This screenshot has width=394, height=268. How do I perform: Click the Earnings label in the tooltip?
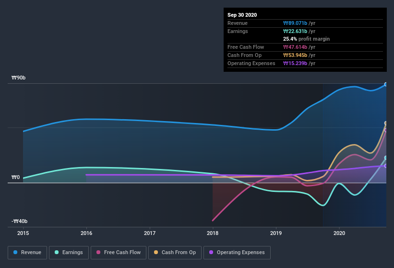(x=238, y=31)
